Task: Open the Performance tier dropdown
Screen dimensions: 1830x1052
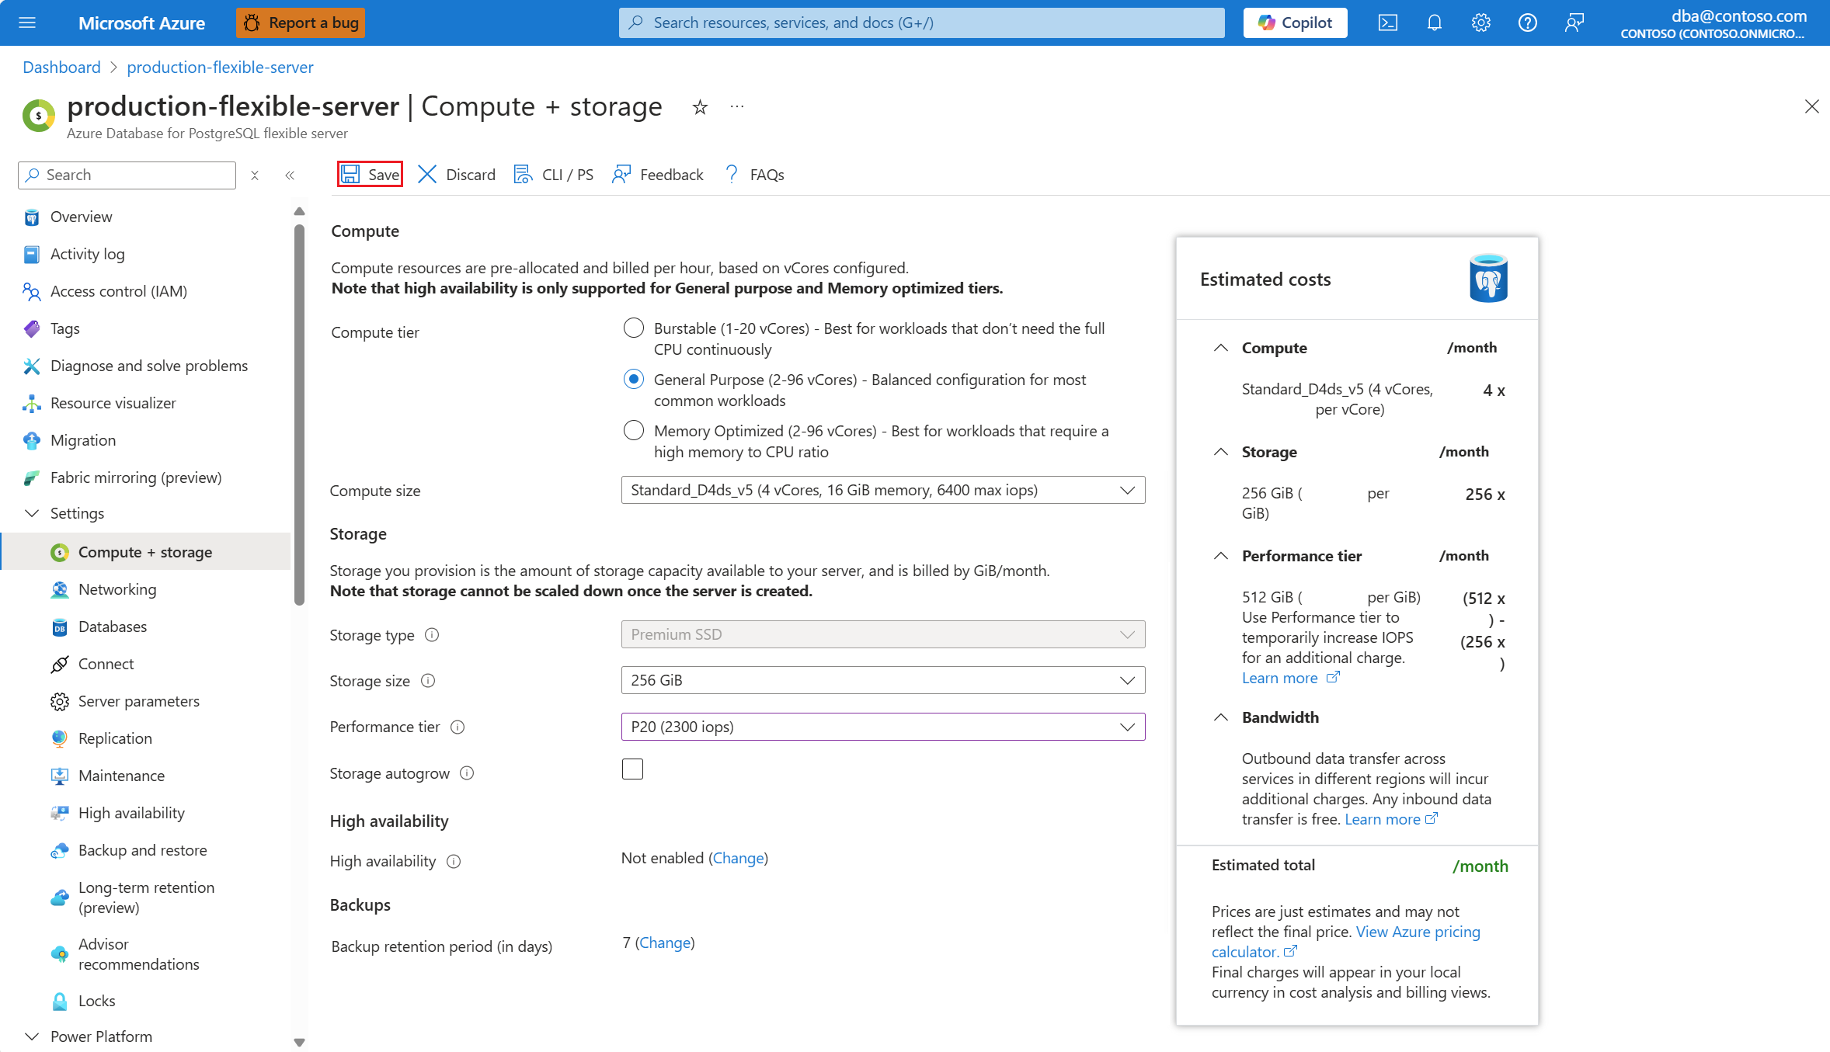Action: (x=882, y=727)
